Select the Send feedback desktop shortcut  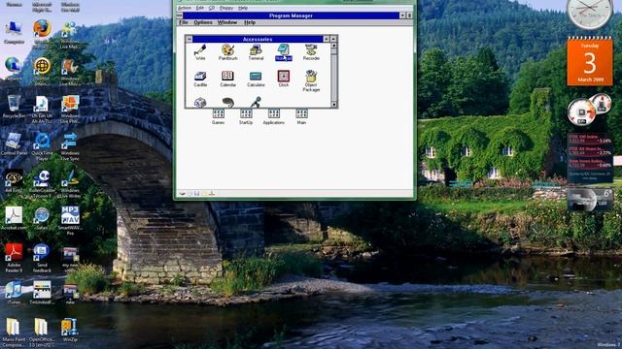pyautogui.click(x=42, y=258)
